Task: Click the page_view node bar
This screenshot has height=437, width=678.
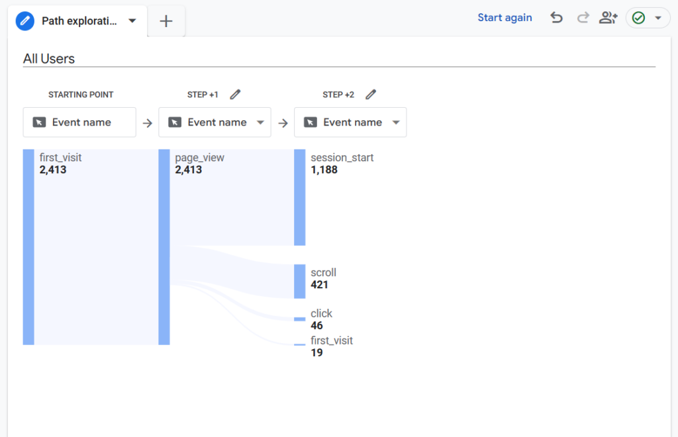Action: [164, 247]
